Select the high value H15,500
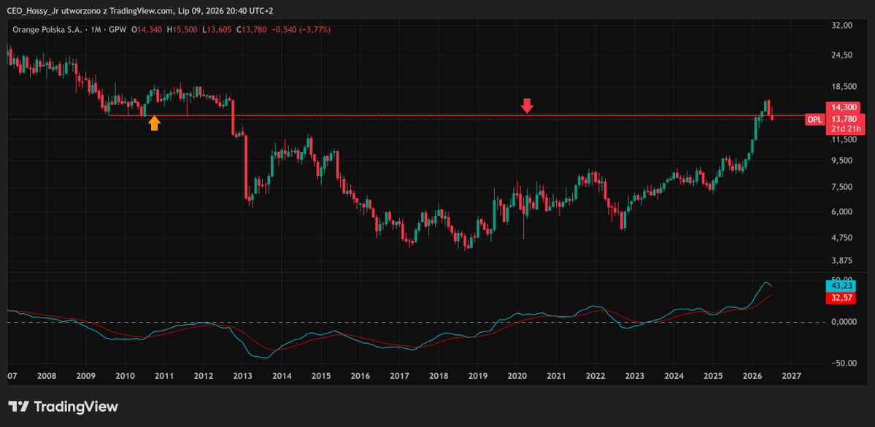Screen dimensions: 875x427 (x=182, y=30)
